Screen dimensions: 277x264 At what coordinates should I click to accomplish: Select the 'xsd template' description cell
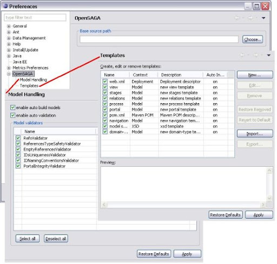[x=172, y=126]
